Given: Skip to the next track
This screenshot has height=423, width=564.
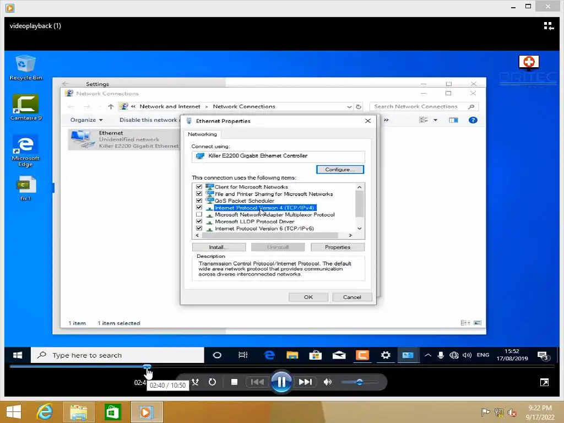Looking at the screenshot, I should point(305,382).
